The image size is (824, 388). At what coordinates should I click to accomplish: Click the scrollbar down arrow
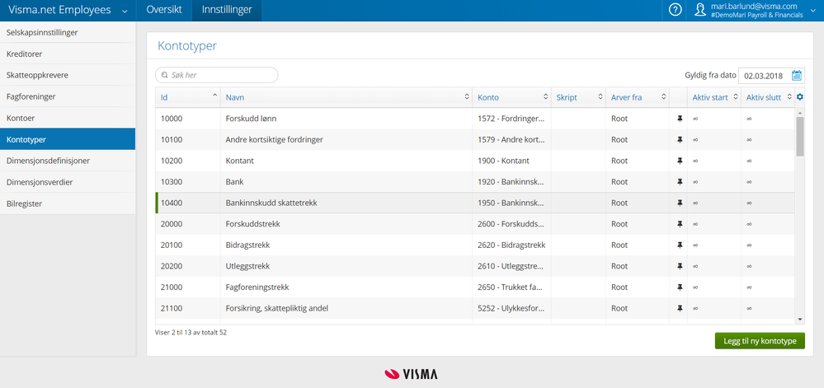tap(800, 319)
